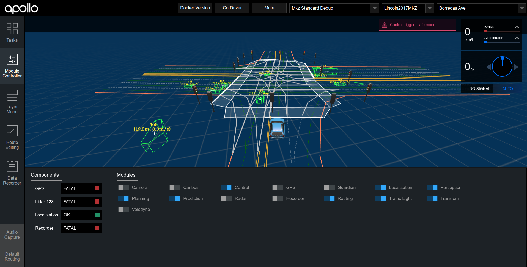Toggle the GPS module switch
Image resolution: width=527 pixels, height=267 pixels.
point(278,188)
